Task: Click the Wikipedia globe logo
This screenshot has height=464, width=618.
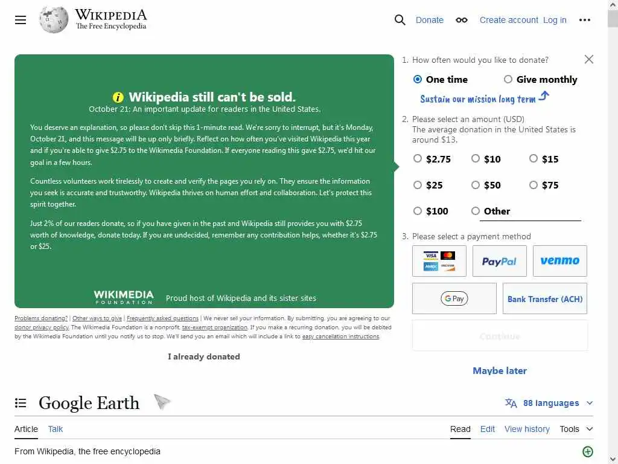Action: point(54,20)
